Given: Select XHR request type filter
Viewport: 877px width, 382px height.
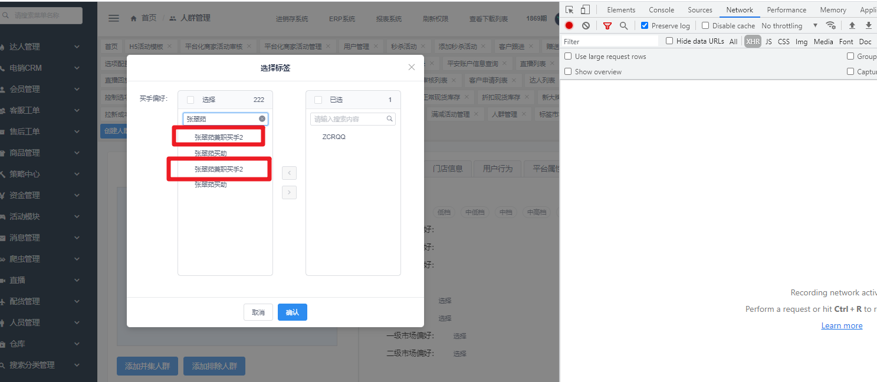Looking at the screenshot, I should (x=753, y=41).
